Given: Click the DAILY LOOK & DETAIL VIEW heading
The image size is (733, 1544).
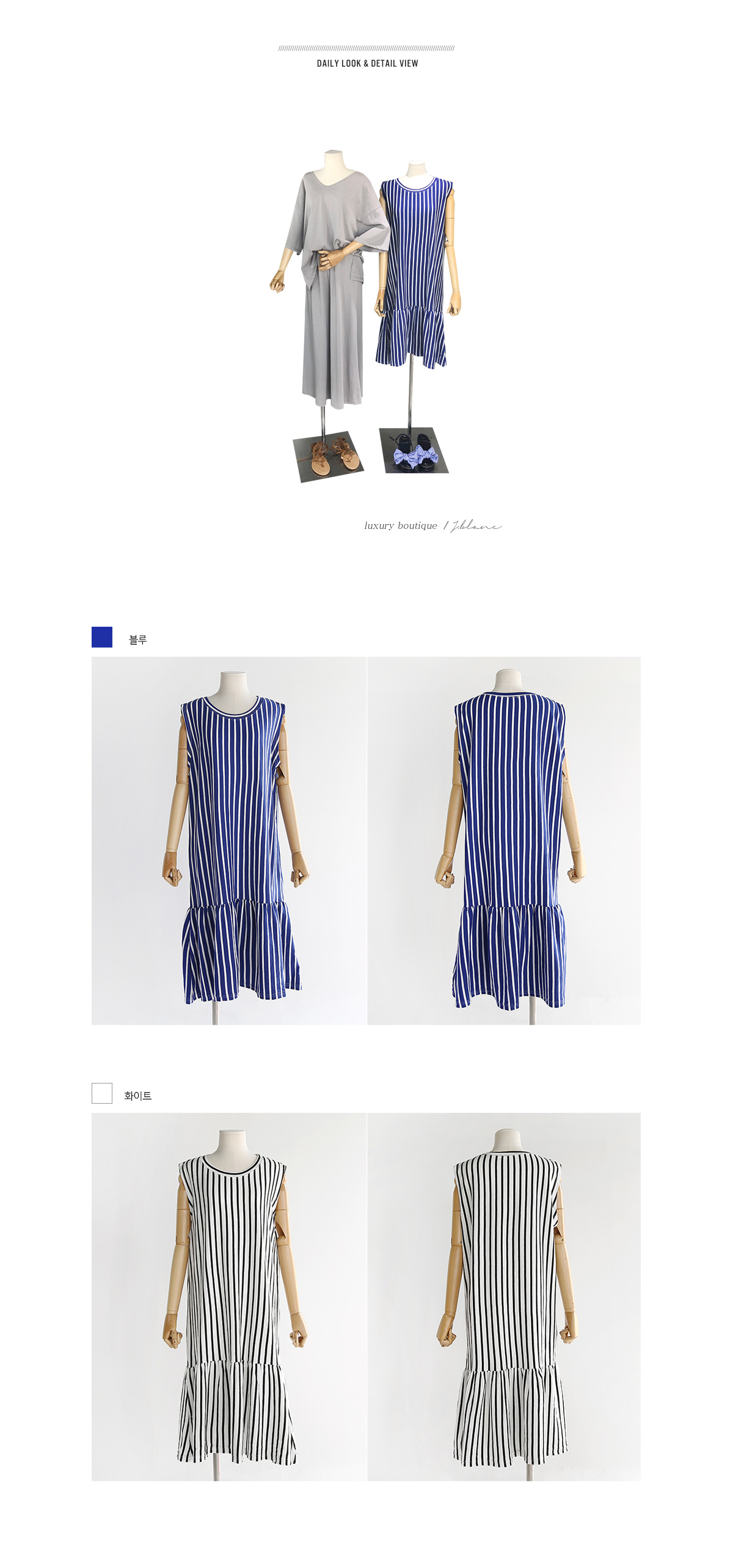Looking at the screenshot, I should (x=367, y=63).
